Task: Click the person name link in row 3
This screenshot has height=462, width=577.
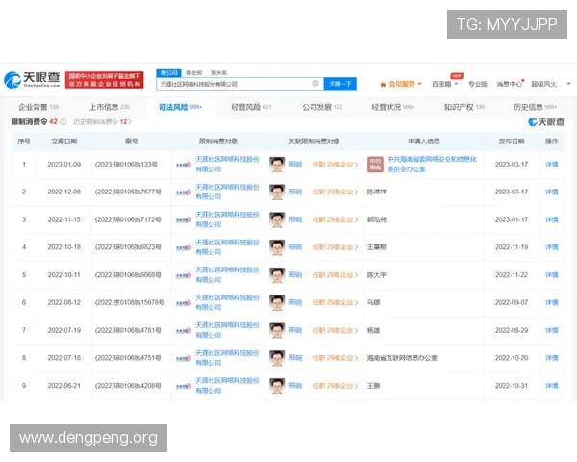Action: tap(295, 219)
